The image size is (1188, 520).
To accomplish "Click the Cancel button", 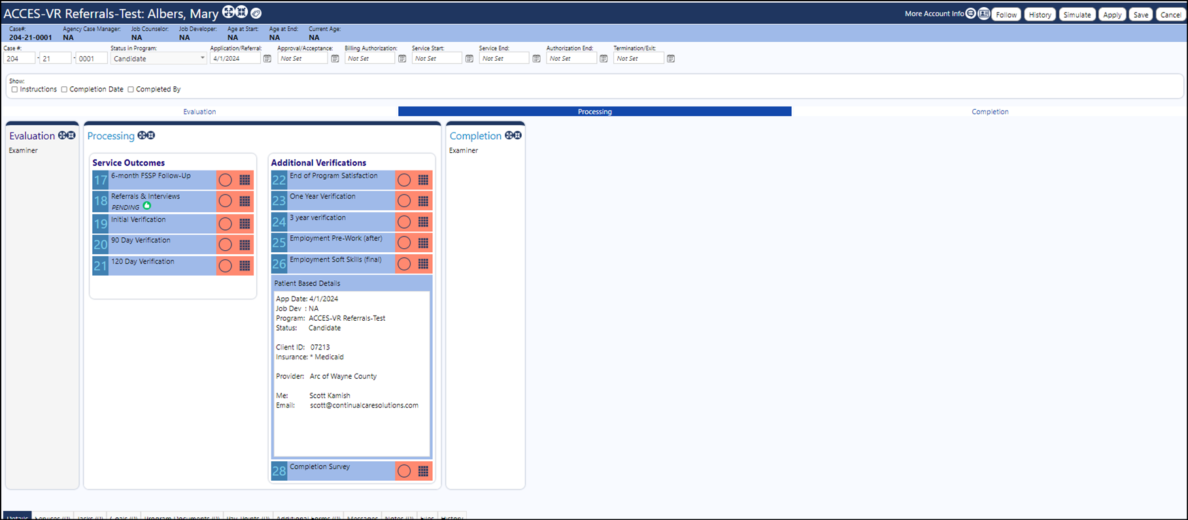I will click(x=1171, y=14).
